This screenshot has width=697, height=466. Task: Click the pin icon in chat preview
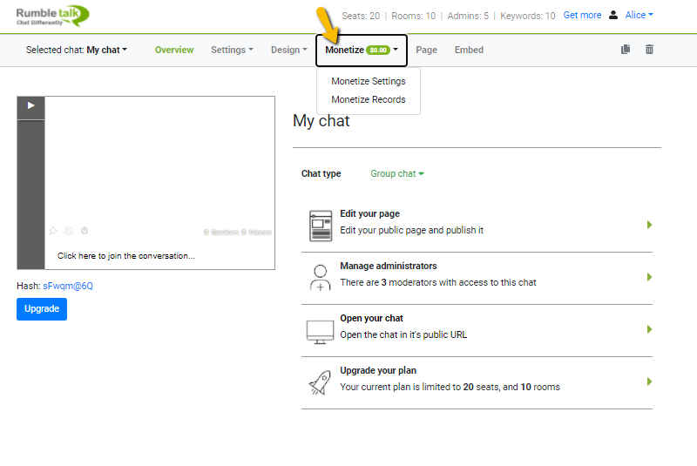click(53, 231)
